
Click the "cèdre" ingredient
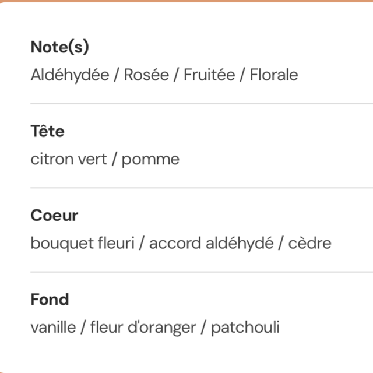coord(311,243)
